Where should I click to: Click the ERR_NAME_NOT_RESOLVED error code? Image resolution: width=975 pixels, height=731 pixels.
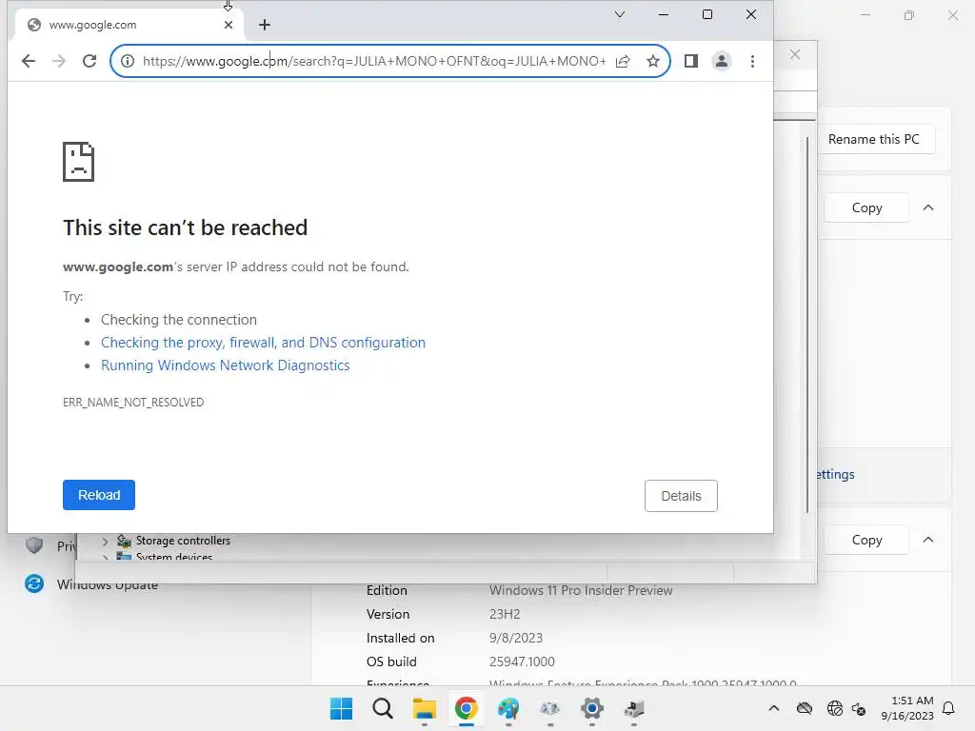click(x=133, y=403)
